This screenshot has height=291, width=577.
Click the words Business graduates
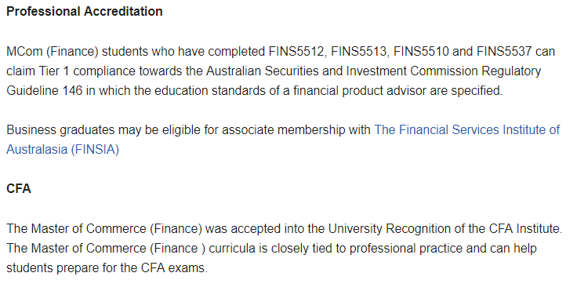tap(60, 130)
